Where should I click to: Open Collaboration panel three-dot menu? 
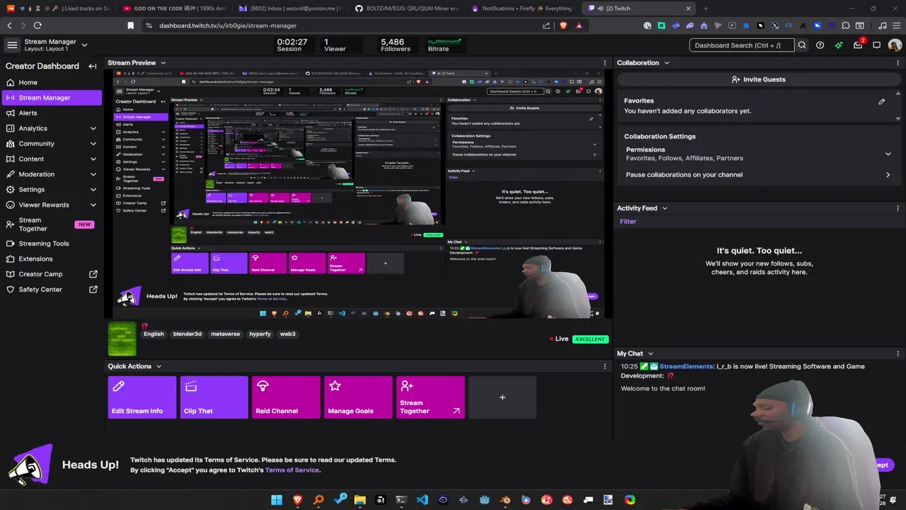[898, 63]
